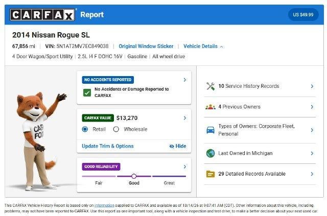
Task: Click 'Types of Owners: Corporate Fleet, Personal'
Action: [x=256, y=130]
